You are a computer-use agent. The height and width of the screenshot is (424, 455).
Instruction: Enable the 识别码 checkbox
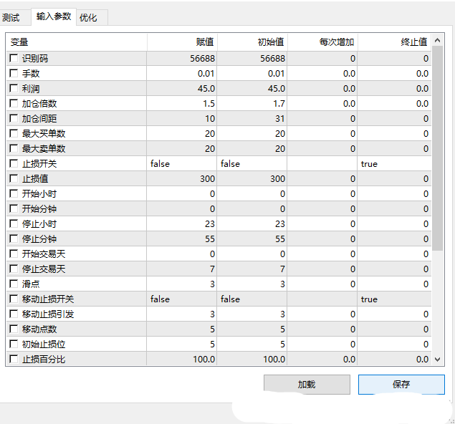pos(14,59)
